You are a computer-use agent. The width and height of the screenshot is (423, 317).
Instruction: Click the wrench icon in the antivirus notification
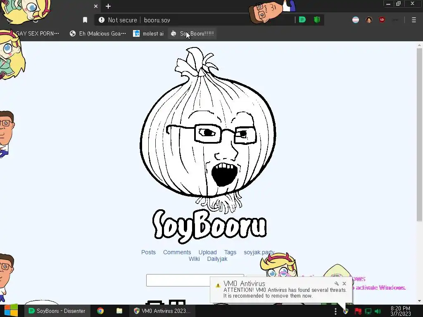[x=336, y=284]
